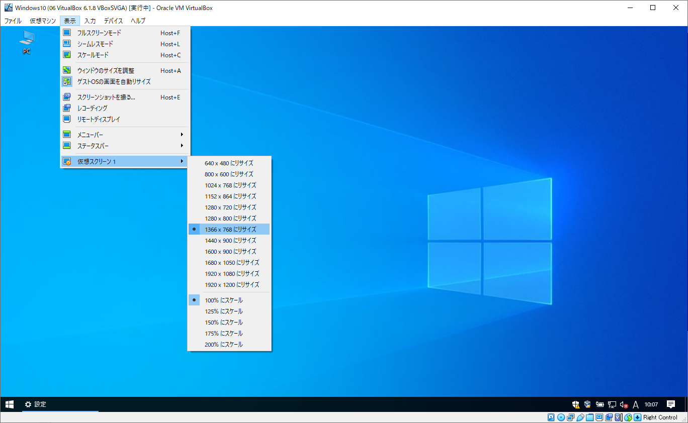688x423 pixels.
Task: Toggle ゲストOSの画面を自動リサイズ option
Action: point(114,81)
